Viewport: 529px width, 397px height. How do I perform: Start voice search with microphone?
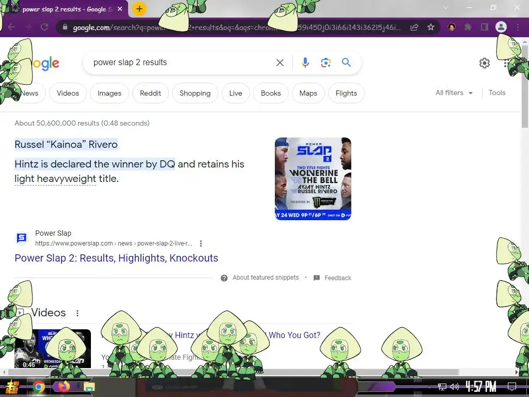[x=305, y=63]
